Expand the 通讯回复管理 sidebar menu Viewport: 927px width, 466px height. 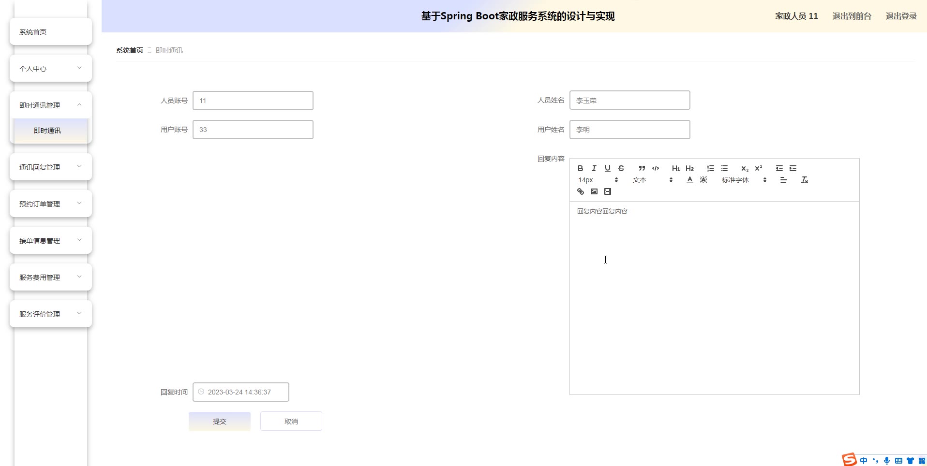tap(51, 167)
